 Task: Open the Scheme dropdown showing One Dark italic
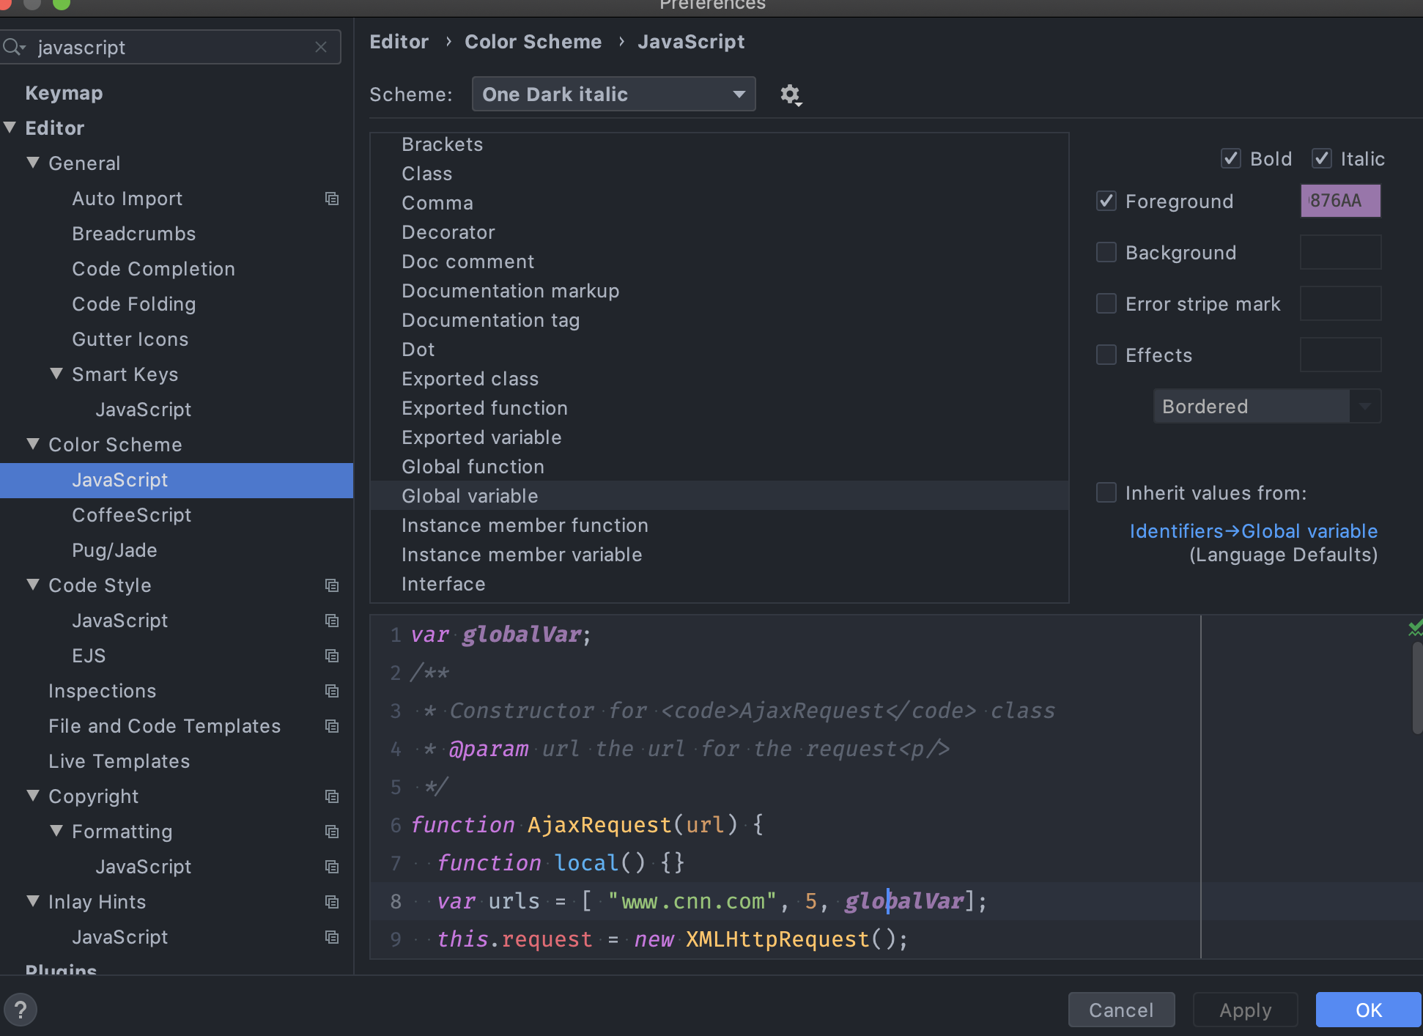pyautogui.click(x=613, y=94)
